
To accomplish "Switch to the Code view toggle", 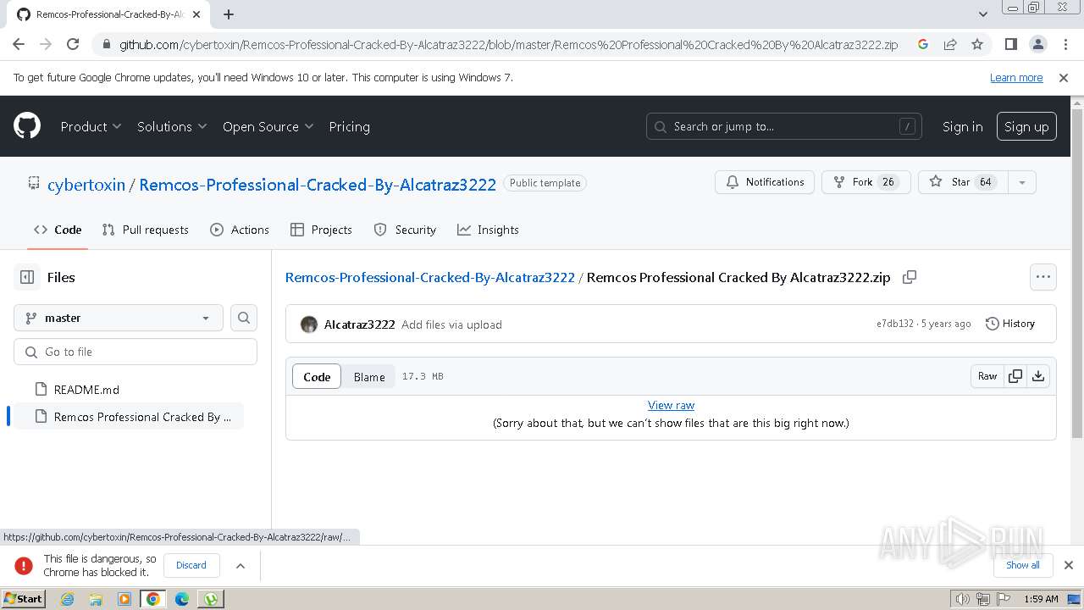I will click(317, 377).
